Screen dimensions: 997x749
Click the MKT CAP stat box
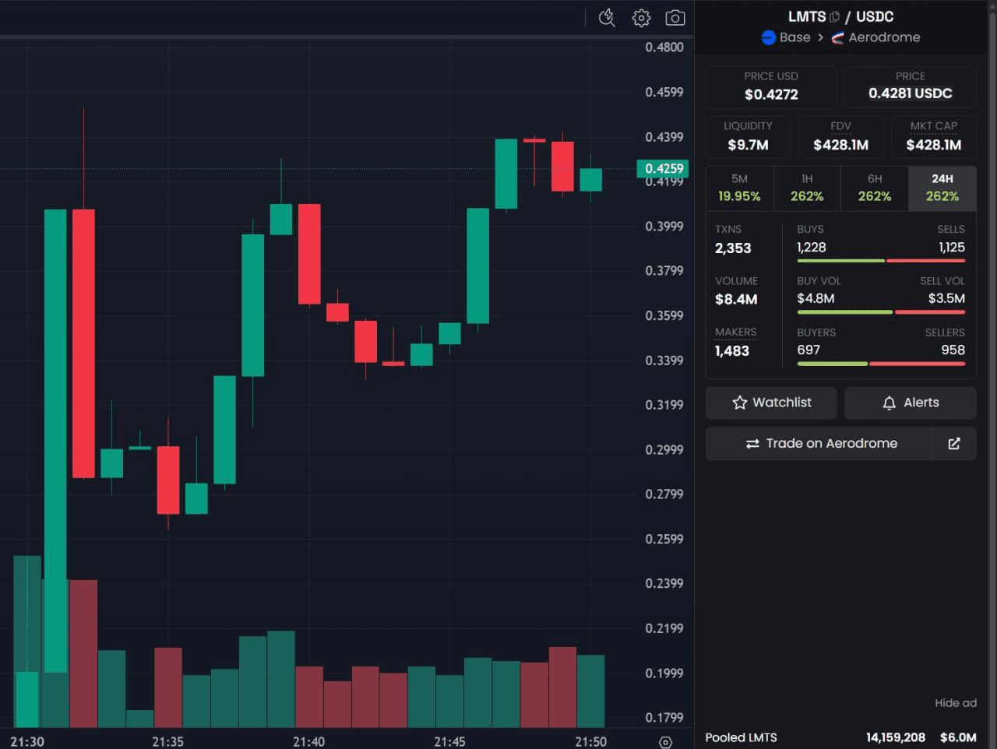tap(933, 137)
